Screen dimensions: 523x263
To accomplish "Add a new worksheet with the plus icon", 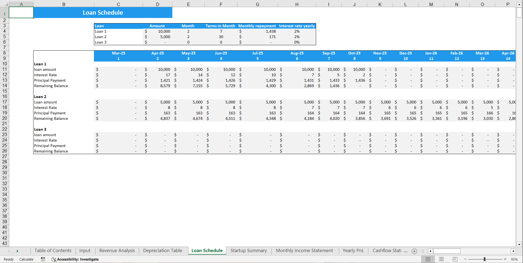I will (x=414, y=251).
